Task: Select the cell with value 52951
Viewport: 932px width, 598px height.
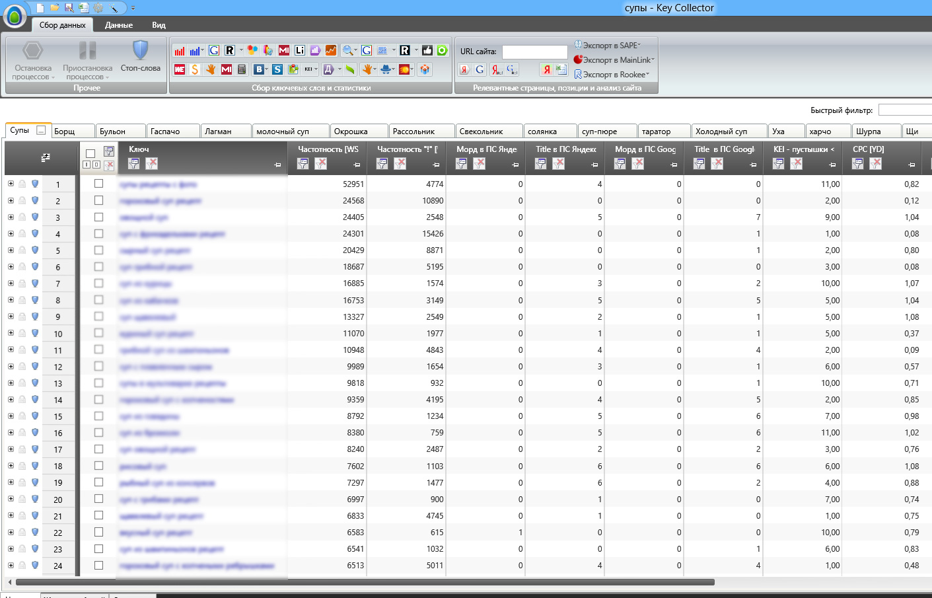Action: click(328, 184)
